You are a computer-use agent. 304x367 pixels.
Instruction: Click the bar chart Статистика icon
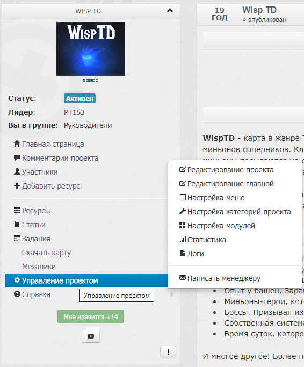click(183, 239)
